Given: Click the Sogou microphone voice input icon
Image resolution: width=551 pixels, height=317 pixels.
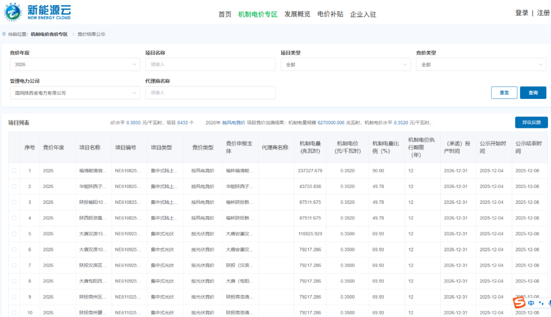Looking at the screenshot, I should coord(548,303).
